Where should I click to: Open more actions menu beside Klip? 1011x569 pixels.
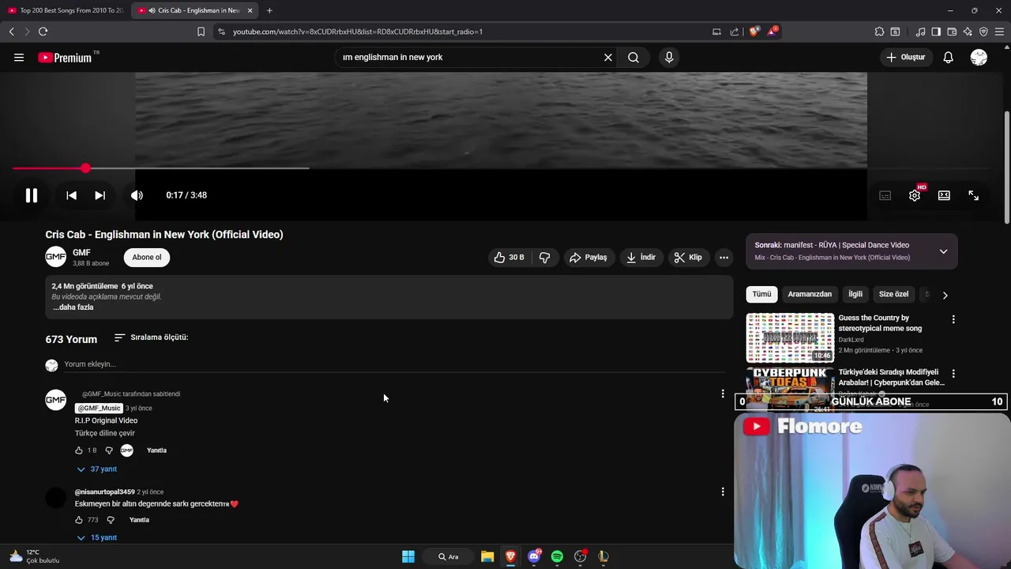pos(723,257)
